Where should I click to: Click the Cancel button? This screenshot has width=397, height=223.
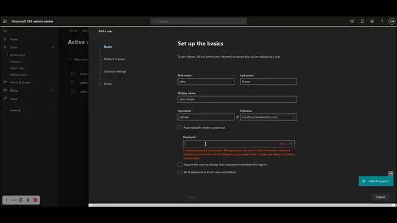(x=380, y=197)
